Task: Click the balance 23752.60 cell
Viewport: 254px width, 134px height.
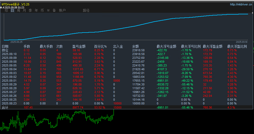Action: (138, 58)
